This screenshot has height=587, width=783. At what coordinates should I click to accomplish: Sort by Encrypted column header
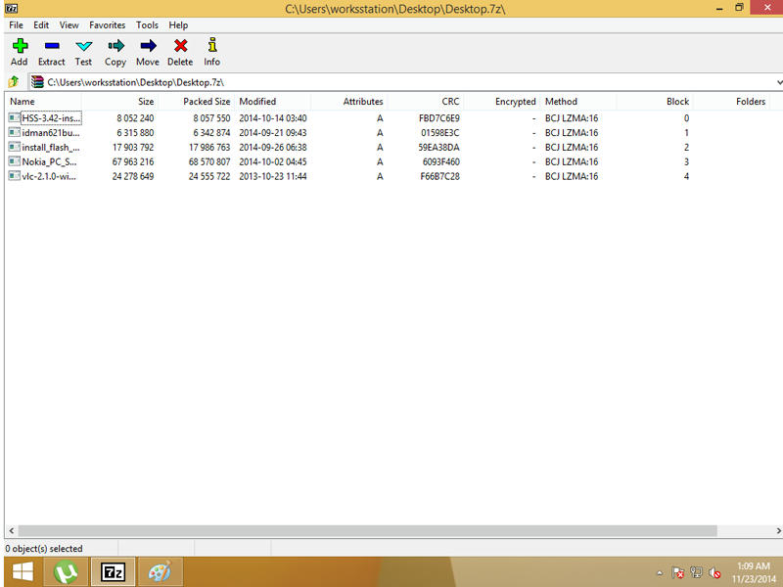(x=502, y=102)
